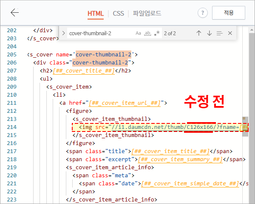Viewport: 255px width, 204px height.
Task: Click the C126x166 text in img src
Action: click(x=200, y=127)
